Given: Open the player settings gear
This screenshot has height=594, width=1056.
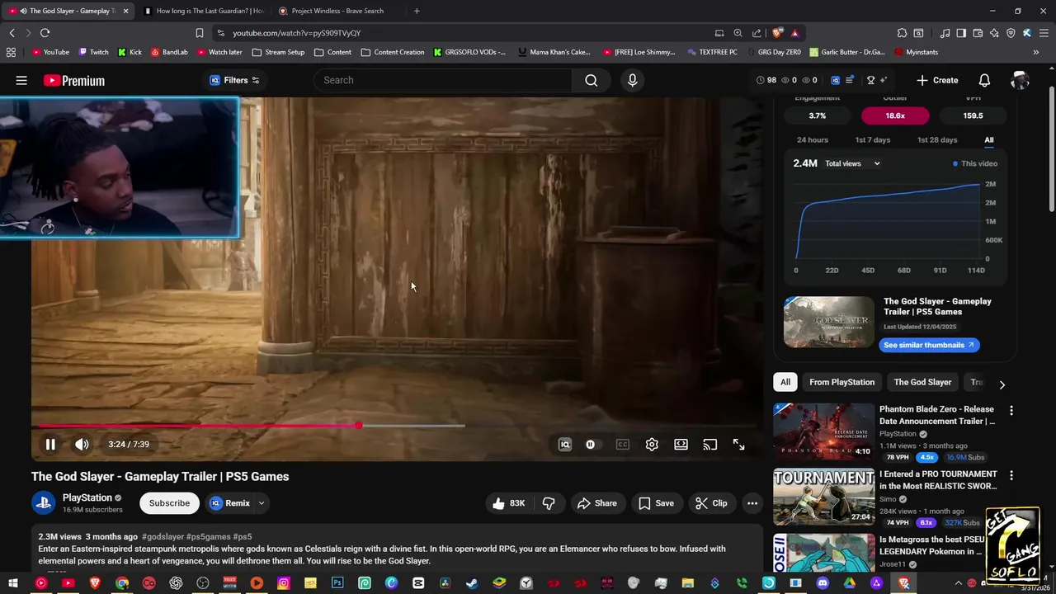Looking at the screenshot, I should (x=652, y=444).
